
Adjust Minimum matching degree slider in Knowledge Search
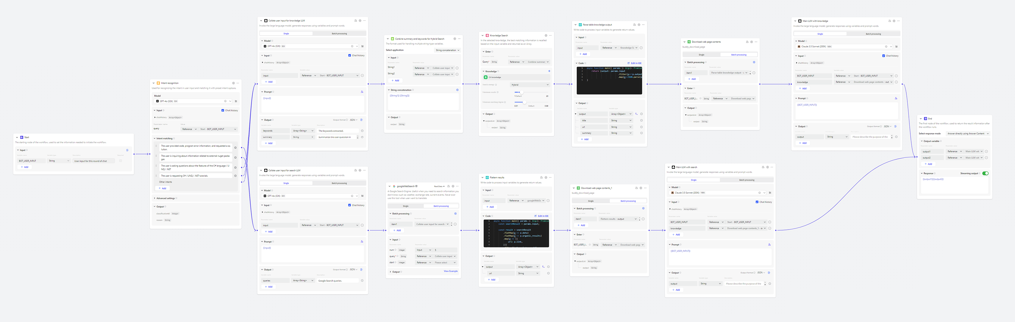(524, 102)
